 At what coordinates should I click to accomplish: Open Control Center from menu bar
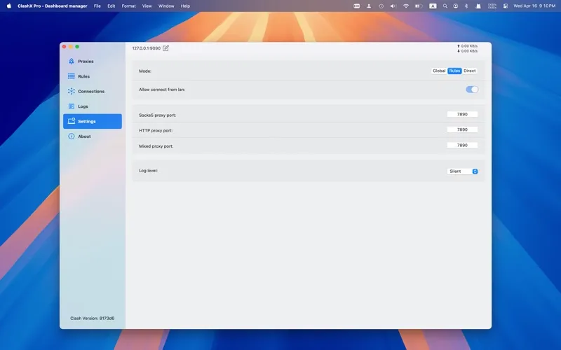coord(505,6)
